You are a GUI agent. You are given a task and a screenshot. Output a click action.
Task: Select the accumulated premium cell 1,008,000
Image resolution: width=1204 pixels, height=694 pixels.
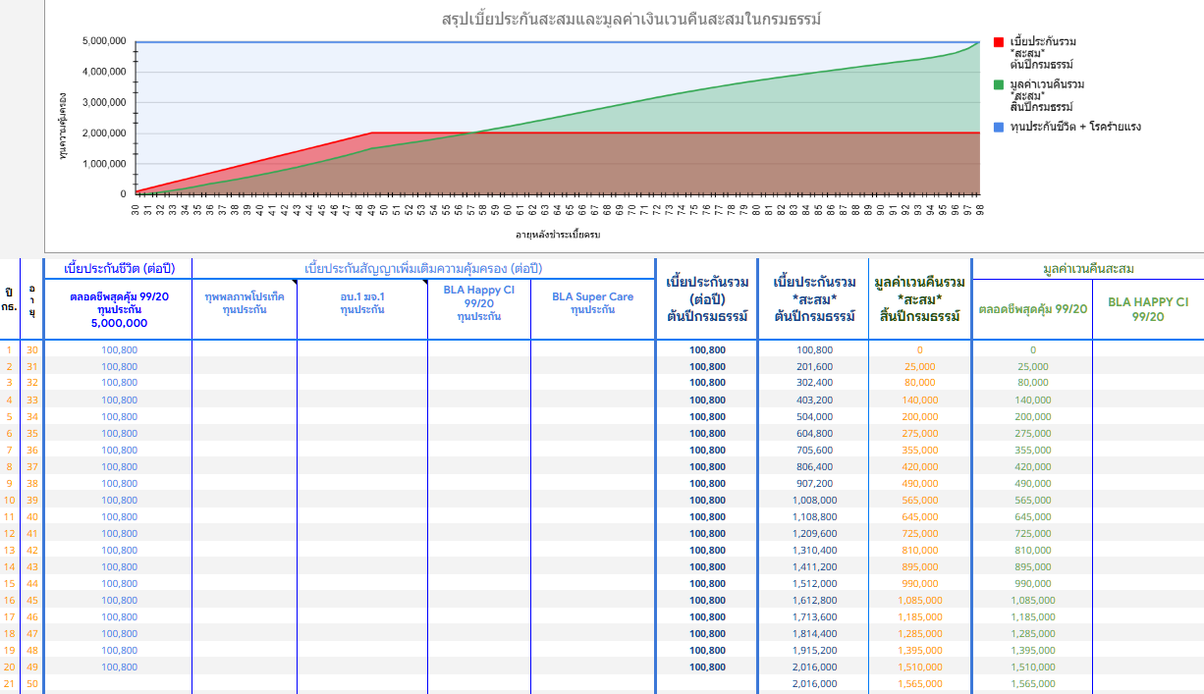[x=813, y=500]
